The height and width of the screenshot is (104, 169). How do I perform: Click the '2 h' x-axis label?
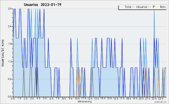[26, 98]
